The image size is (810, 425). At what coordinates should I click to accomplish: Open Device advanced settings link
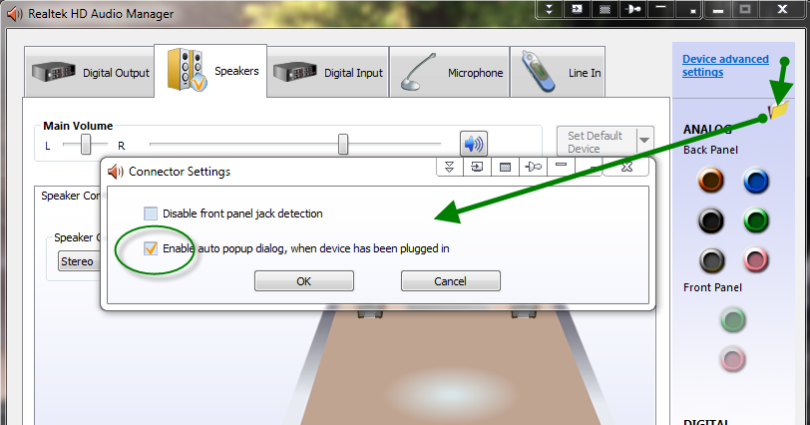[x=724, y=66]
